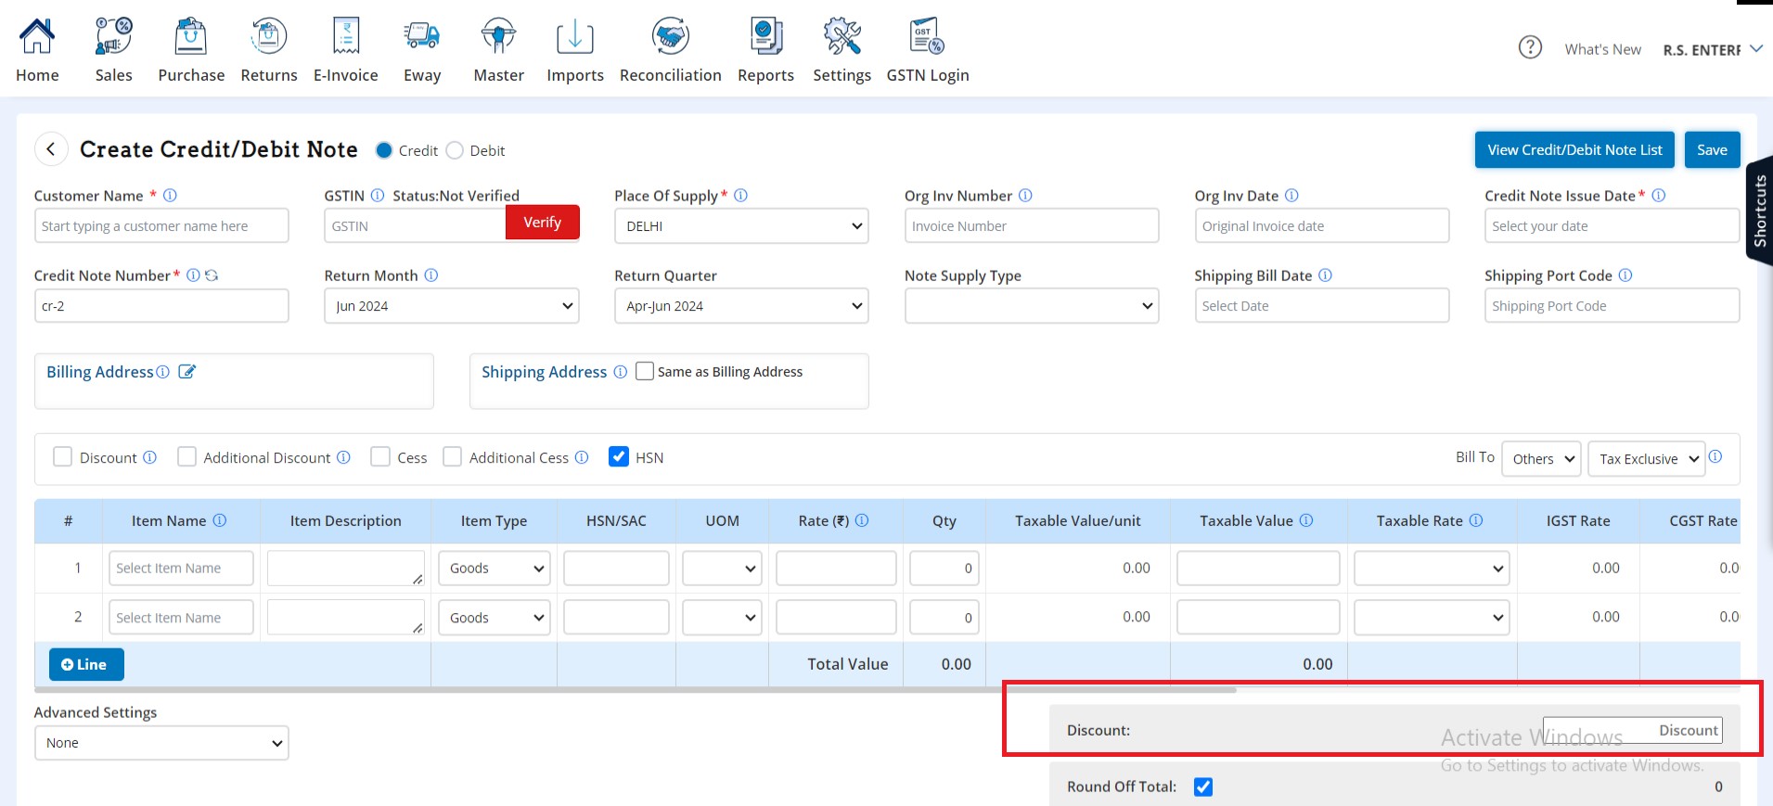Image resolution: width=1773 pixels, height=806 pixels.
Task: Click the Verify GSTIN button
Action: pyautogui.click(x=543, y=223)
